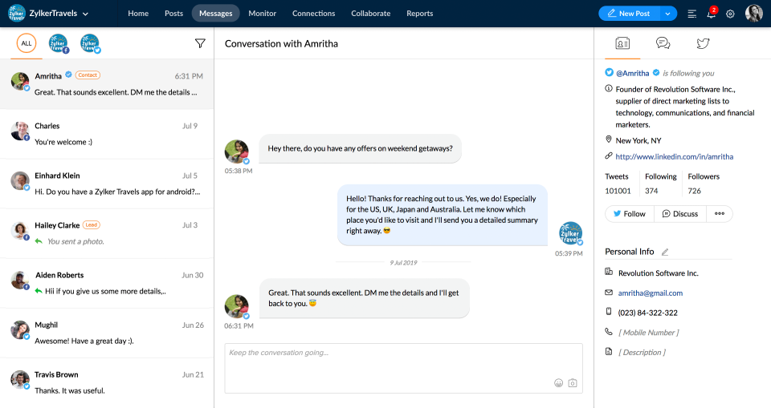Open Hailey Clarke's conversation
The width and height of the screenshot is (771, 408).
107,233
